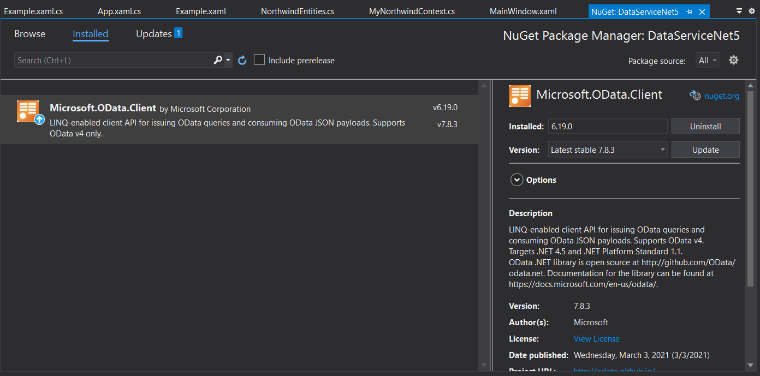This screenshot has height=376, width=760.
Task: Click the Uninstall button
Action: pyautogui.click(x=705, y=126)
